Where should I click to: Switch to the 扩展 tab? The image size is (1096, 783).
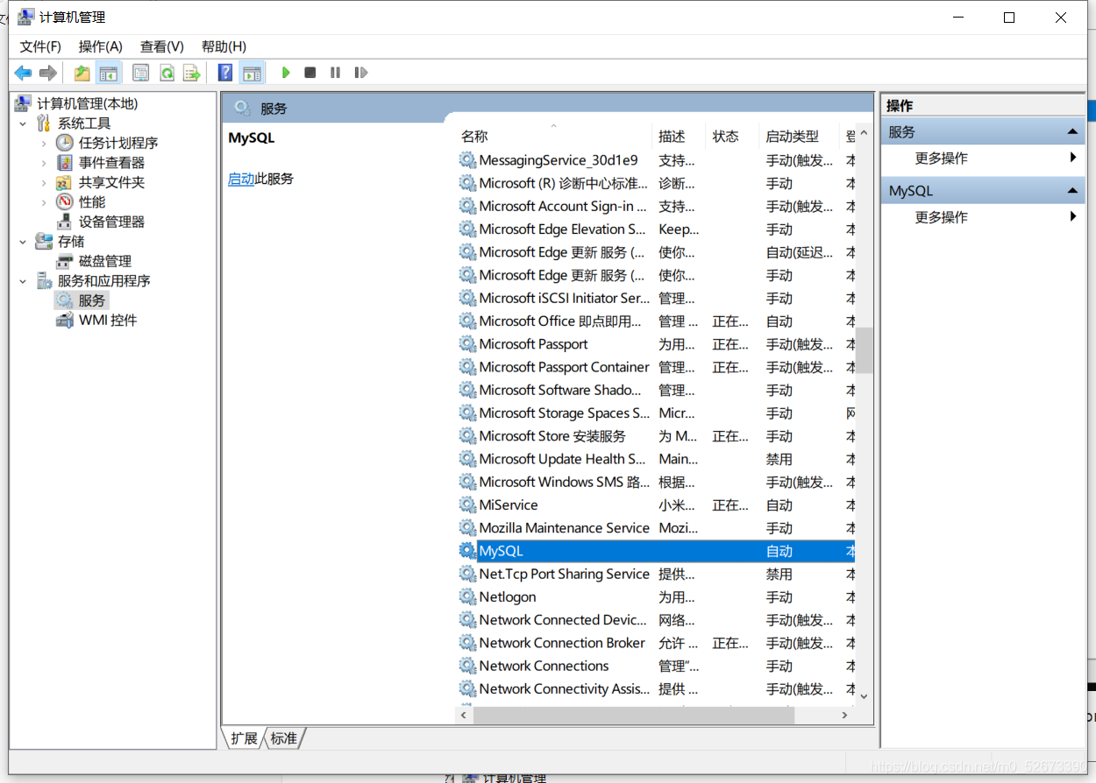(x=245, y=738)
